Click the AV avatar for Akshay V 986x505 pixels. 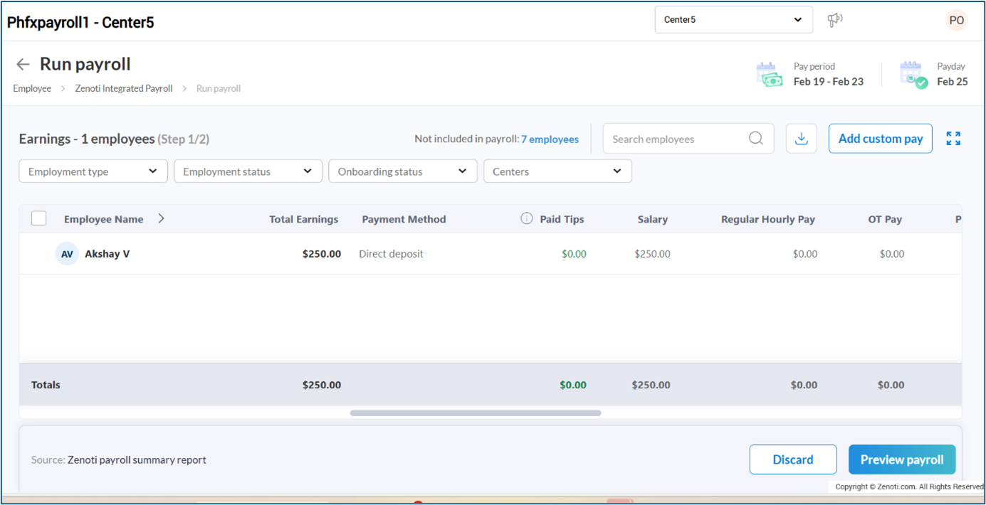[x=67, y=254]
